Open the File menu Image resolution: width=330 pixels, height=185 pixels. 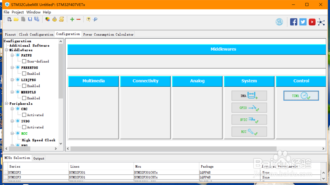6,12
